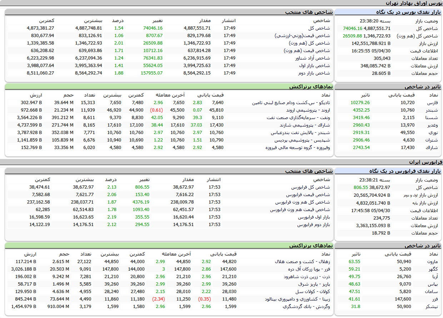Image resolution: width=443 pixels, height=318 pixels.
Task: Select the شستا symbol row
Action: pyautogui.click(x=388, y=118)
